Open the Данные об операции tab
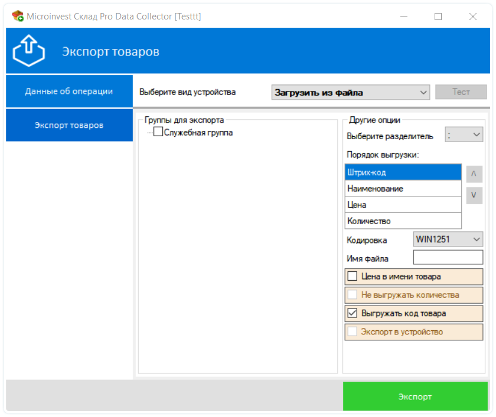Image resolution: width=496 pixels, height=417 pixels. [69, 91]
